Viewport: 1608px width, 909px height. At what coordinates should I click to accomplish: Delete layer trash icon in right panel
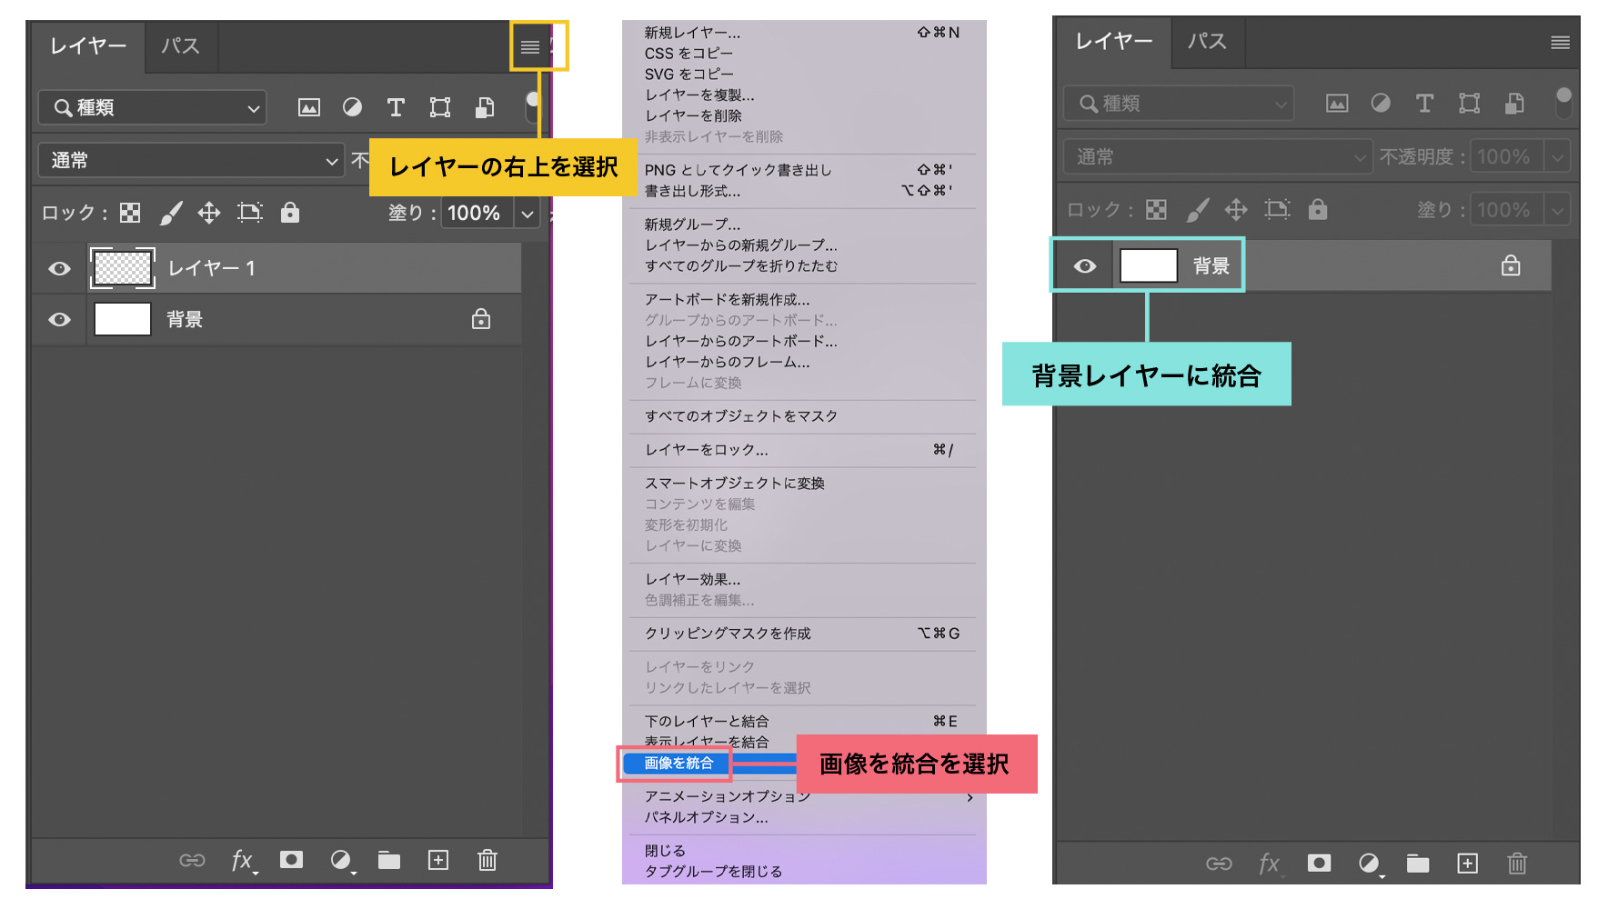1517,863
